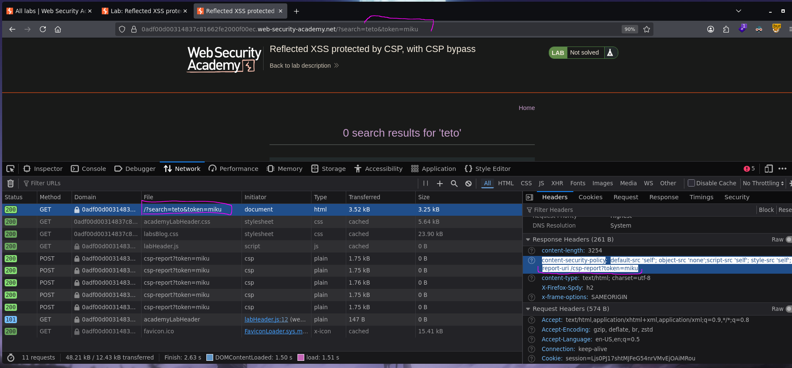Click the performance analysis stopwatch icon
The width and height of the screenshot is (792, 368).
11,357
